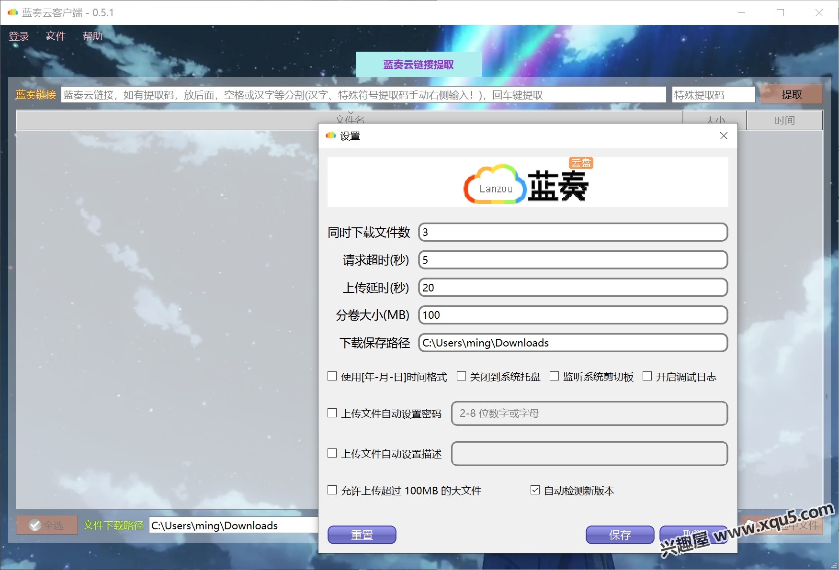Enable 关闭到系统托盘 checkbox

click(x=461, y=376)
